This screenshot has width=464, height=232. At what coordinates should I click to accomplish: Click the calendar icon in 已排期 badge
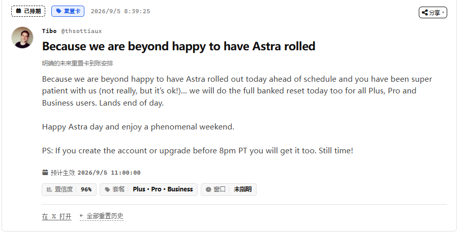click(x=18, y=11)
